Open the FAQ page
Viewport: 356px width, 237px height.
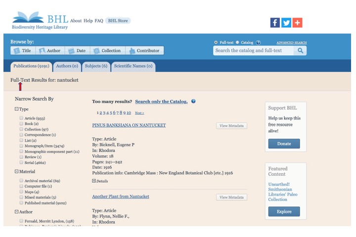[x=99, y=21]
